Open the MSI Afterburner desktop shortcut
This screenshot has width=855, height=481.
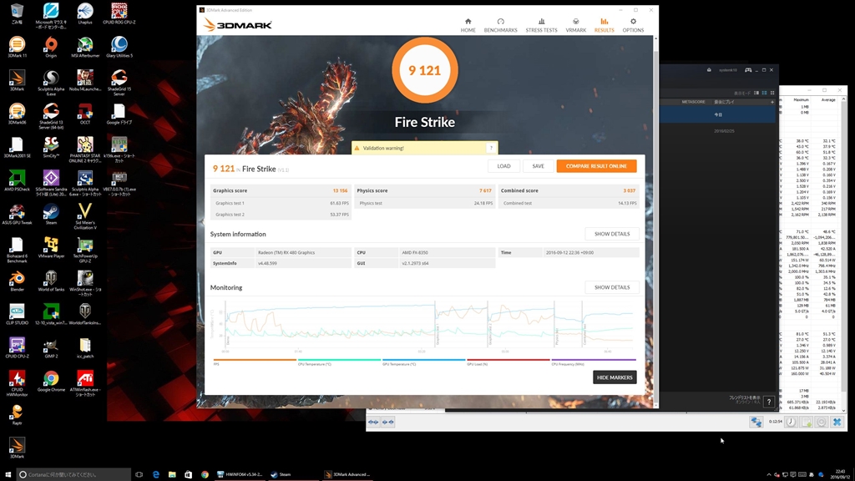[85, 47]
